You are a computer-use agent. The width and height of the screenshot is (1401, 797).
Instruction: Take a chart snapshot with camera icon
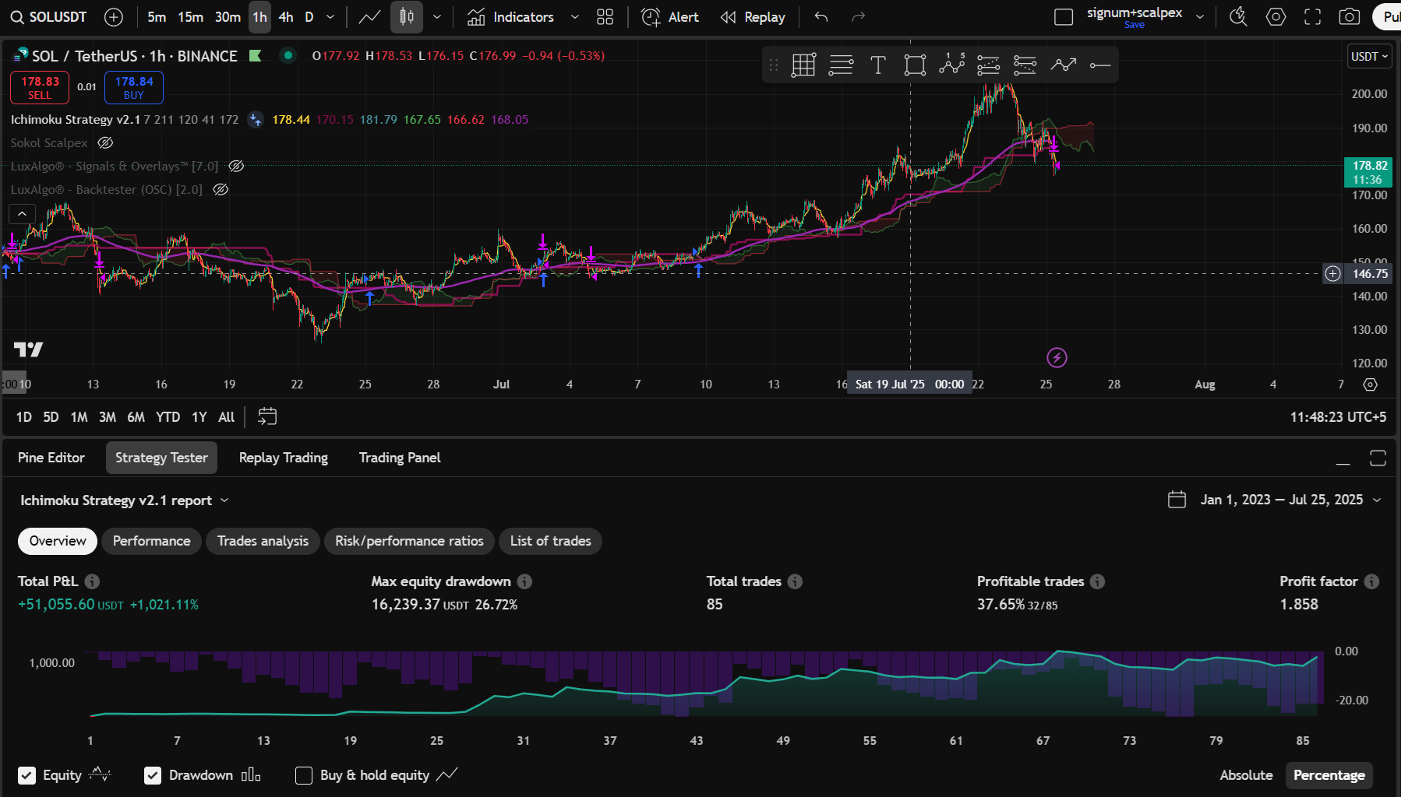point(1350,17)
